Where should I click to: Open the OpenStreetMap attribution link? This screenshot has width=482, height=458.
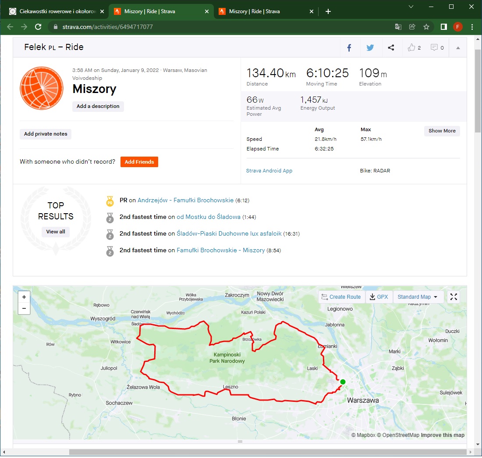pyautogui.click(x=398, y=435)
